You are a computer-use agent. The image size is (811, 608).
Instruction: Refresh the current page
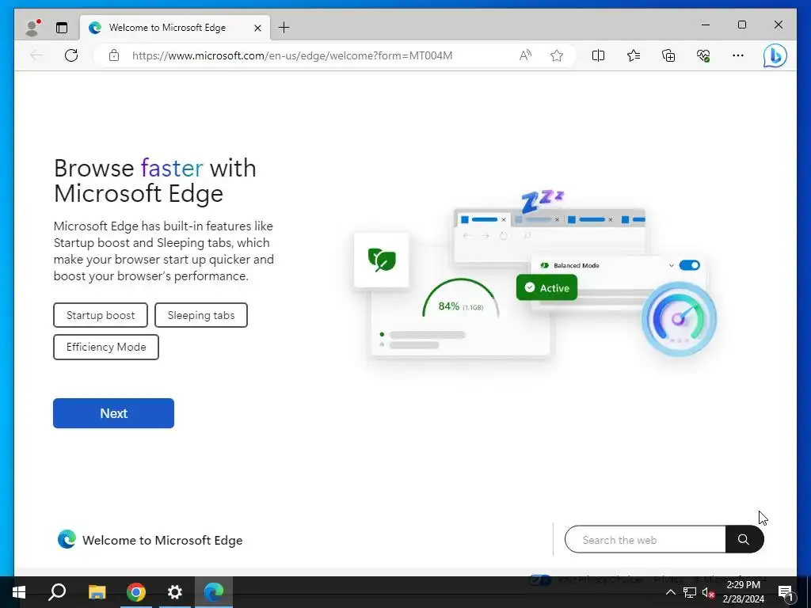tap(71, 55)
